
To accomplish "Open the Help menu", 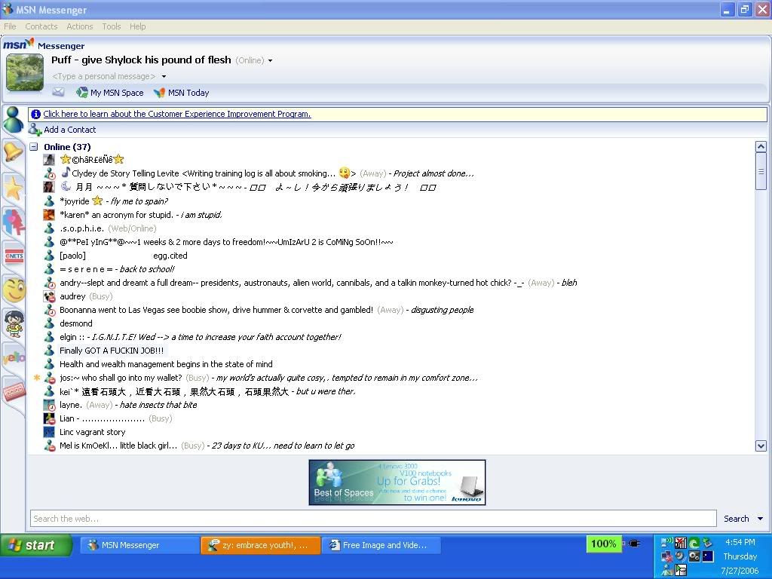I will tap(138, 26).
